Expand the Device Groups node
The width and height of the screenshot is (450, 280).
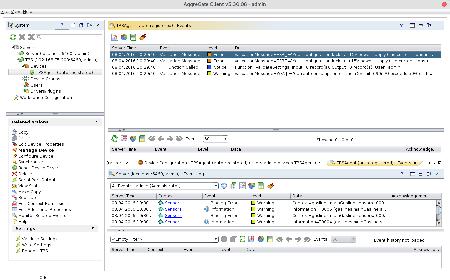tap(23, 79)
